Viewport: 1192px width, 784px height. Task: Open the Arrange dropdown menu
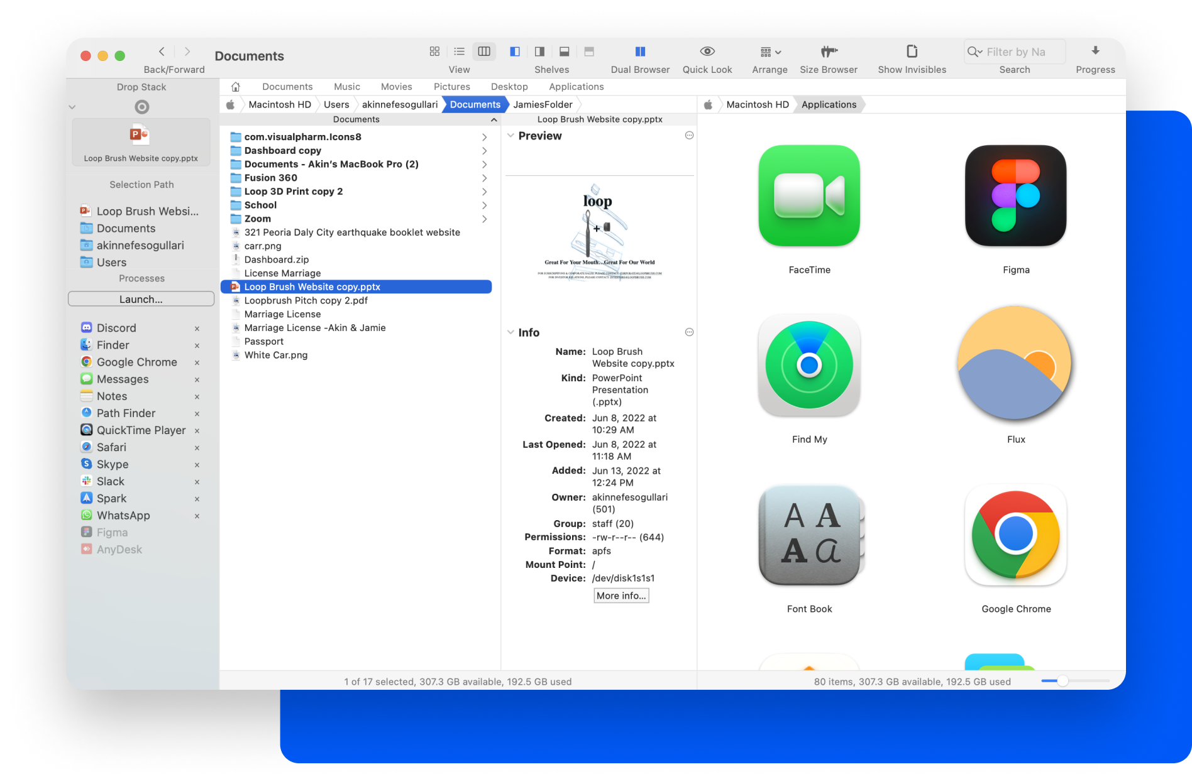770,52
